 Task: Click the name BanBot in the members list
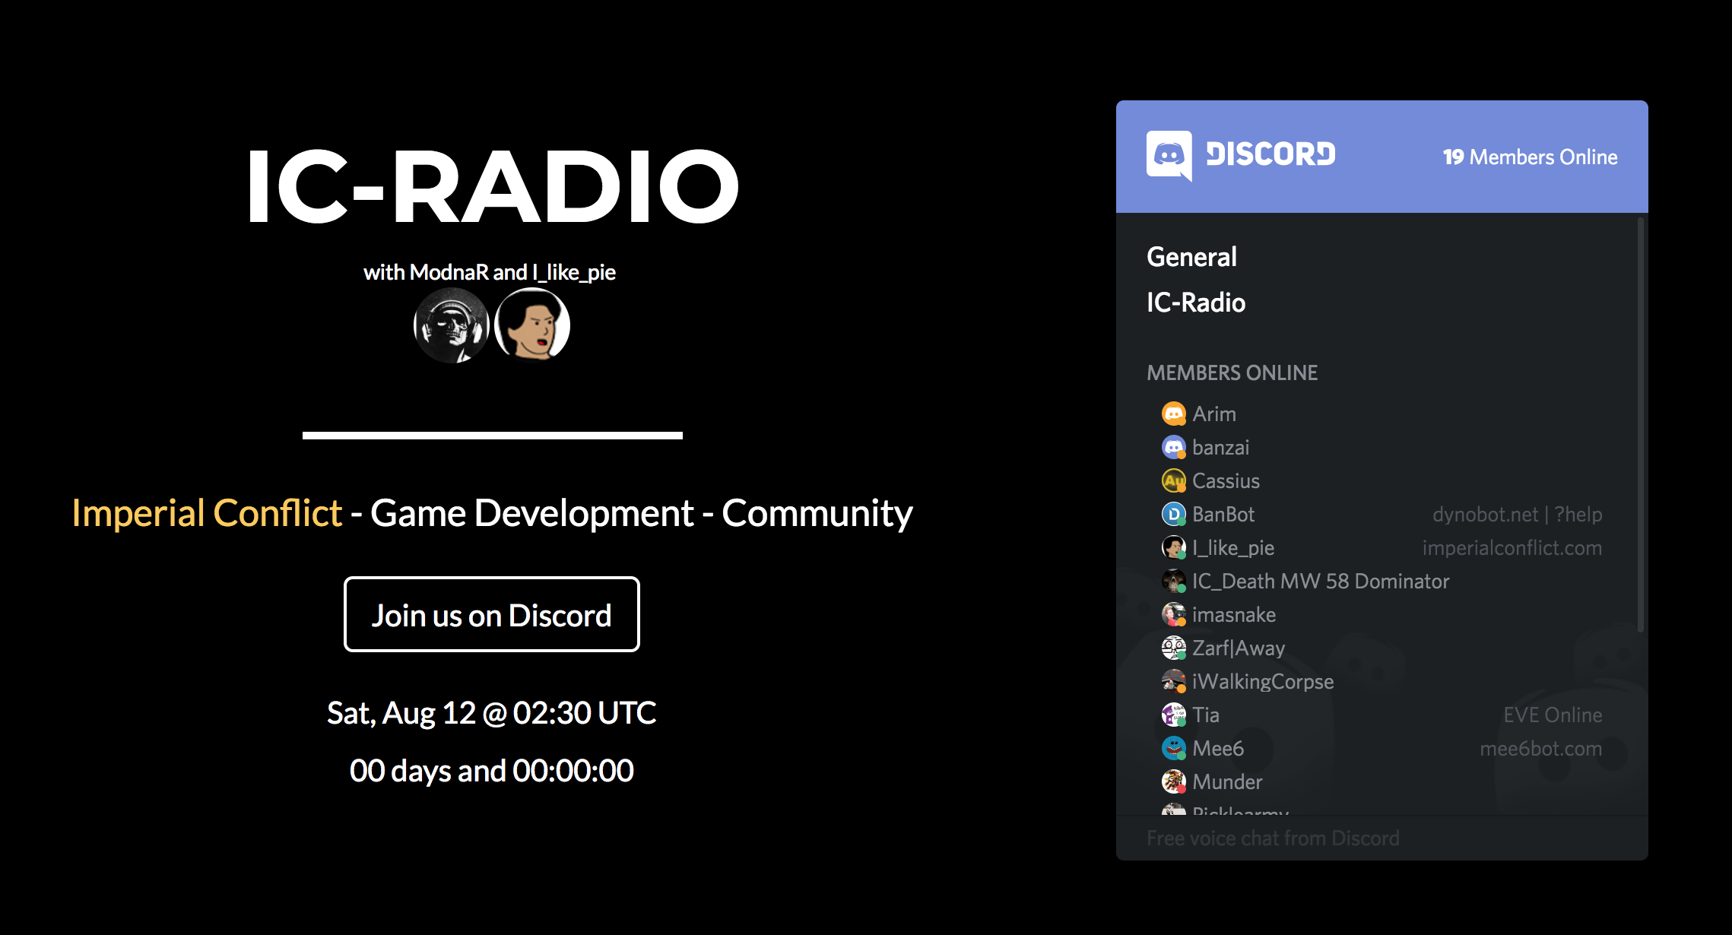pos(1223,514)
